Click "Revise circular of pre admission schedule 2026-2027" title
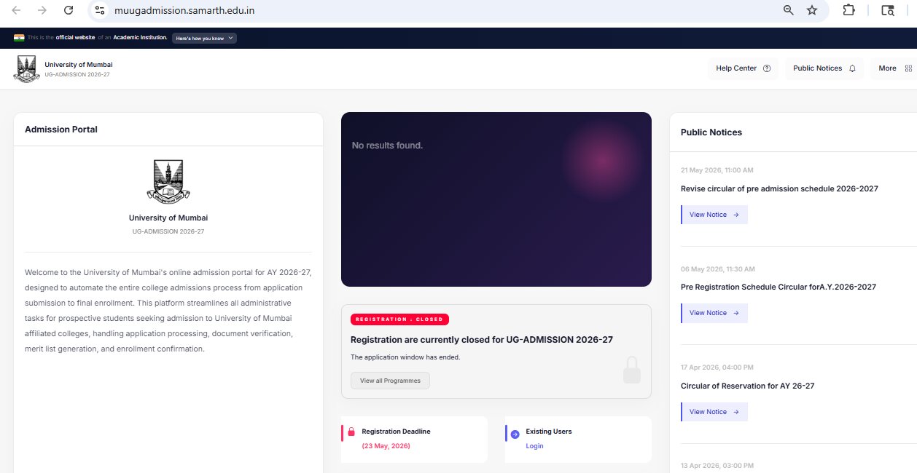The image size is (917, 473). pos(779,188)
